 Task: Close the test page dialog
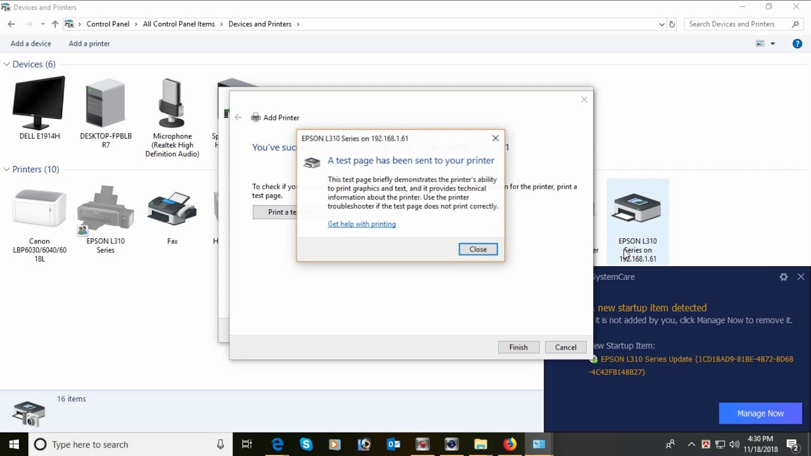(x=478, y=249)
